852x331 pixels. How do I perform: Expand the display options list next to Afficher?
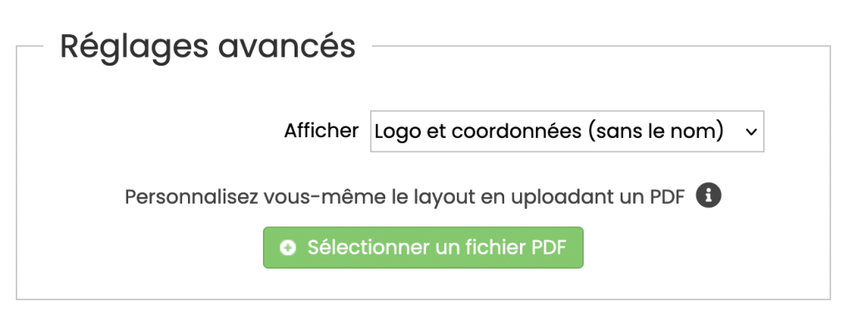[567, 131]
